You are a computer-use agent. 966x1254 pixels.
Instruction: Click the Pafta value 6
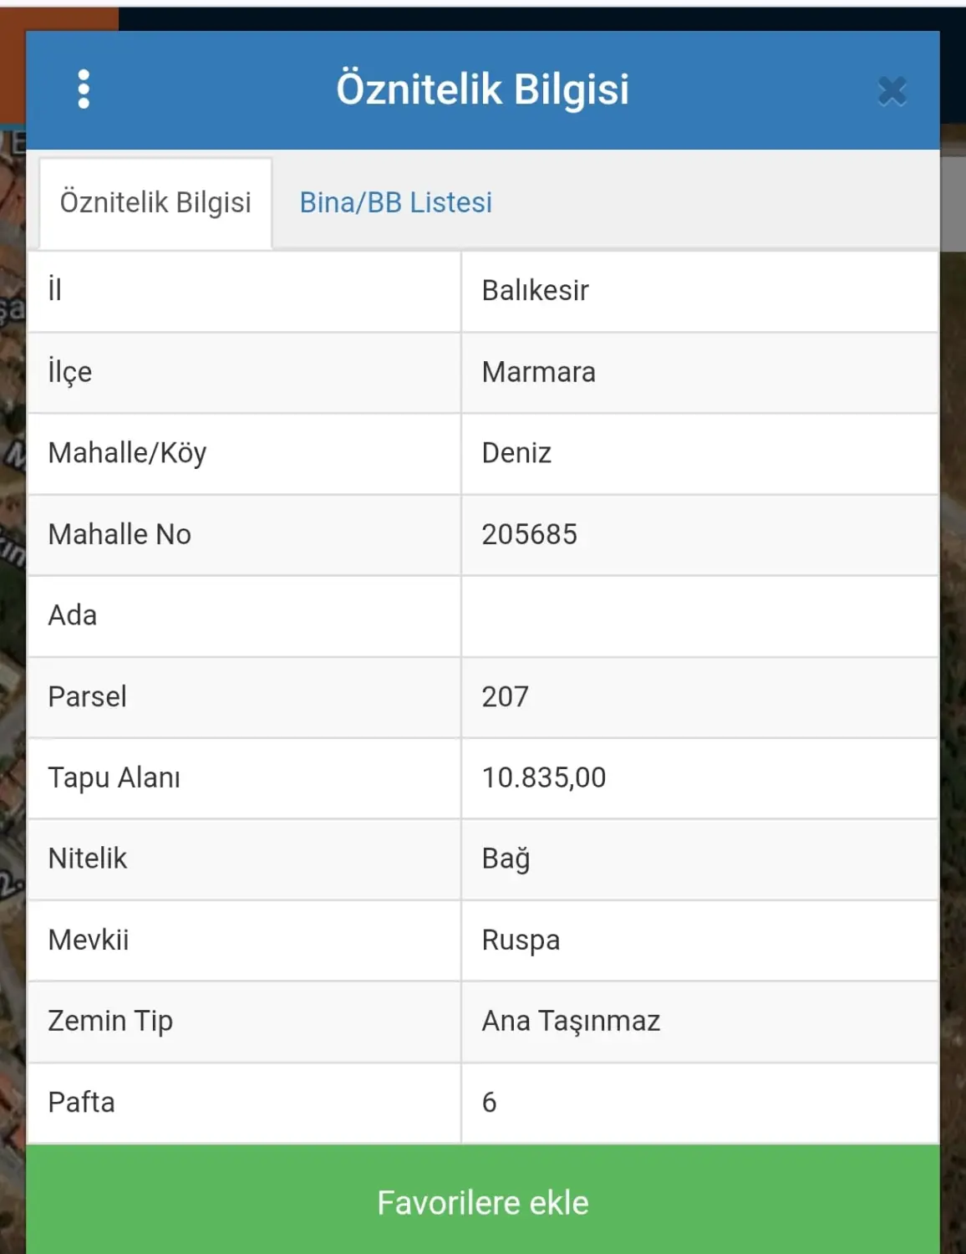click(x=489, y=1102)
